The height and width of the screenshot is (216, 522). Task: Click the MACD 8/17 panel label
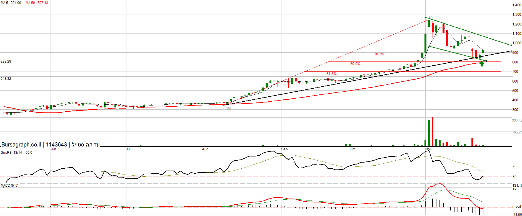[x=9, y=186]
